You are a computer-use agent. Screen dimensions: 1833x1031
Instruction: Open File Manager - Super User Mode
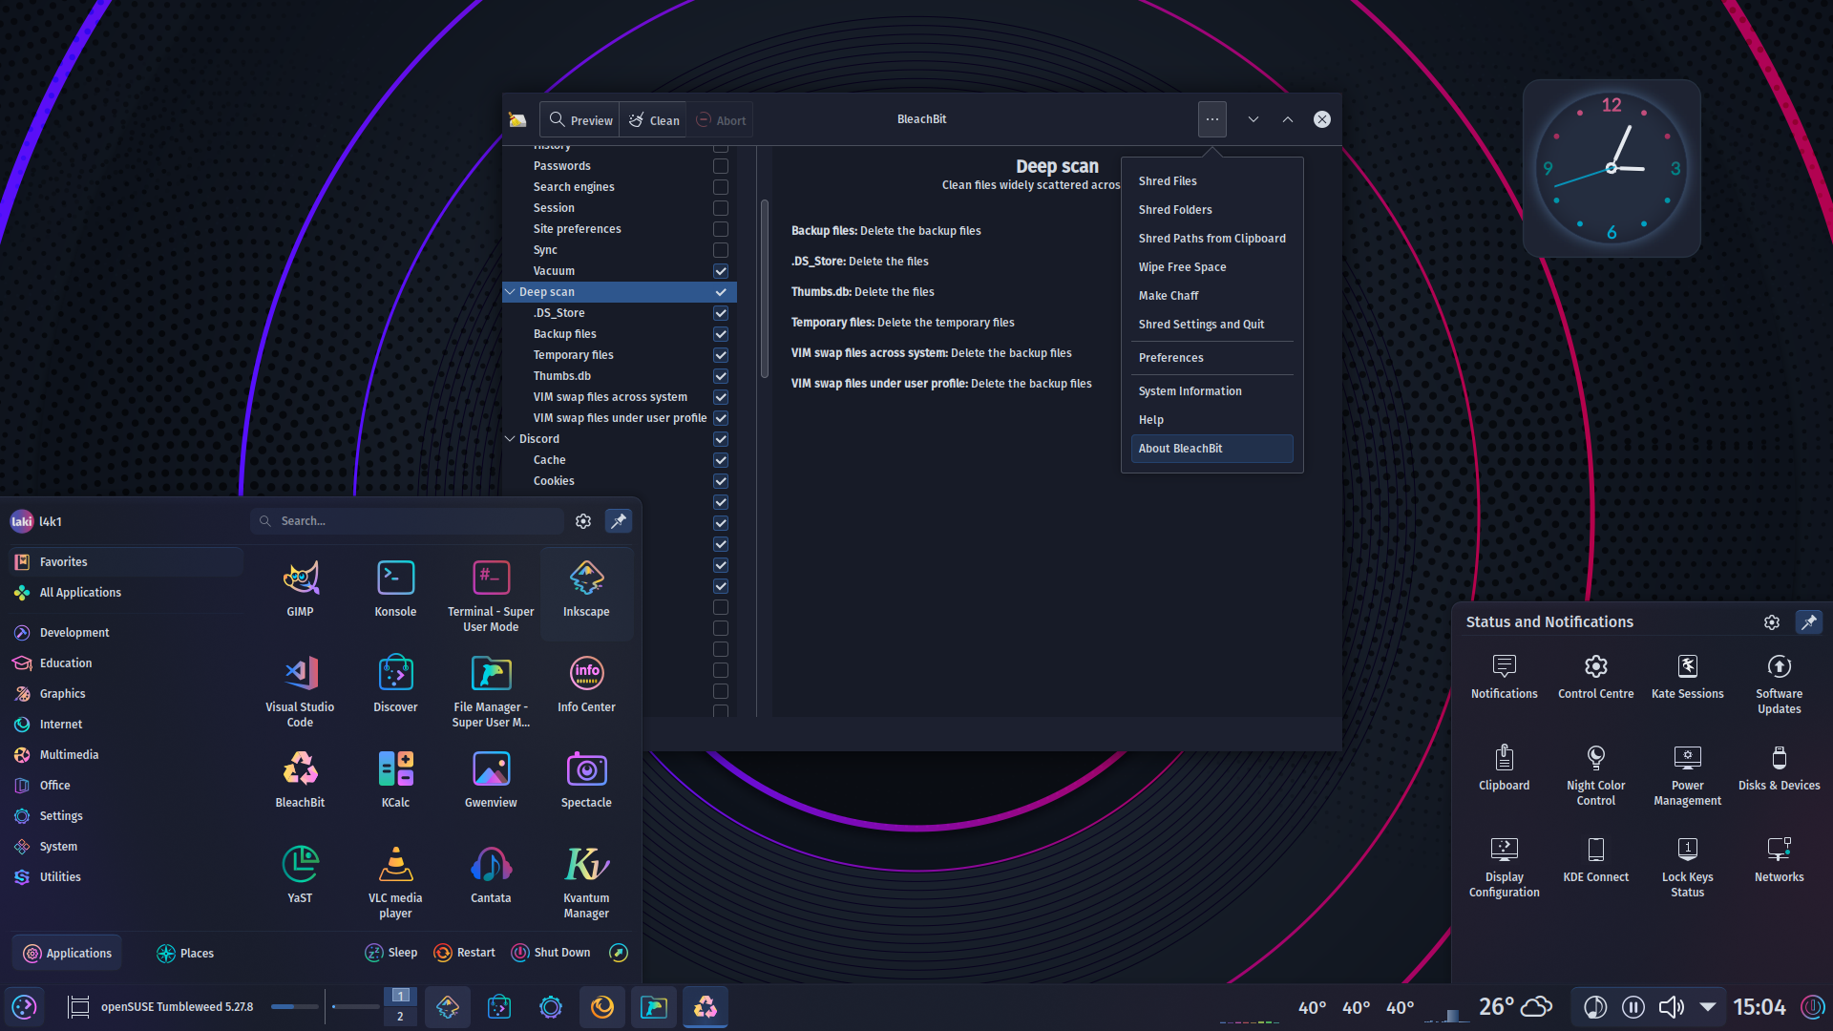point(491,691)
